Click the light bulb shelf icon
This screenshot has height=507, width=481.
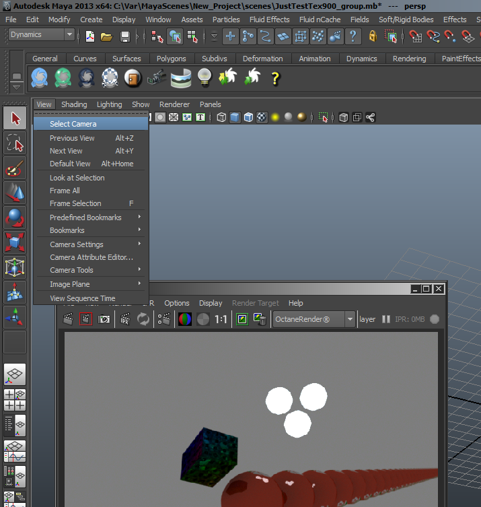pos(204,77)
